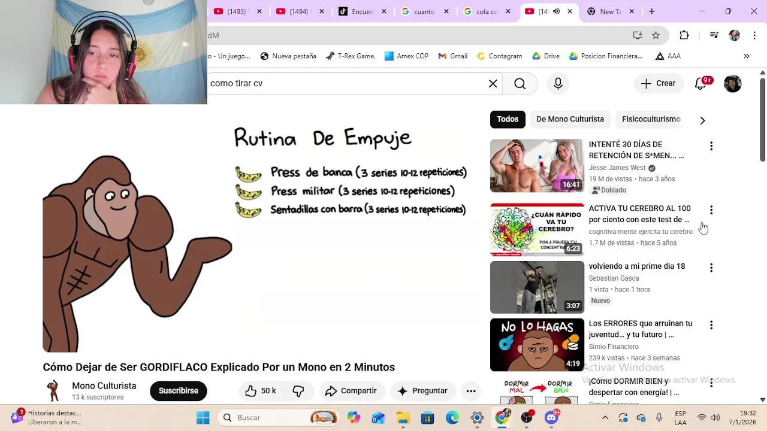Open the Posicion Financiera bookmark
The width and height of the screenshot is (767, 431).
[x=605, y=56]
